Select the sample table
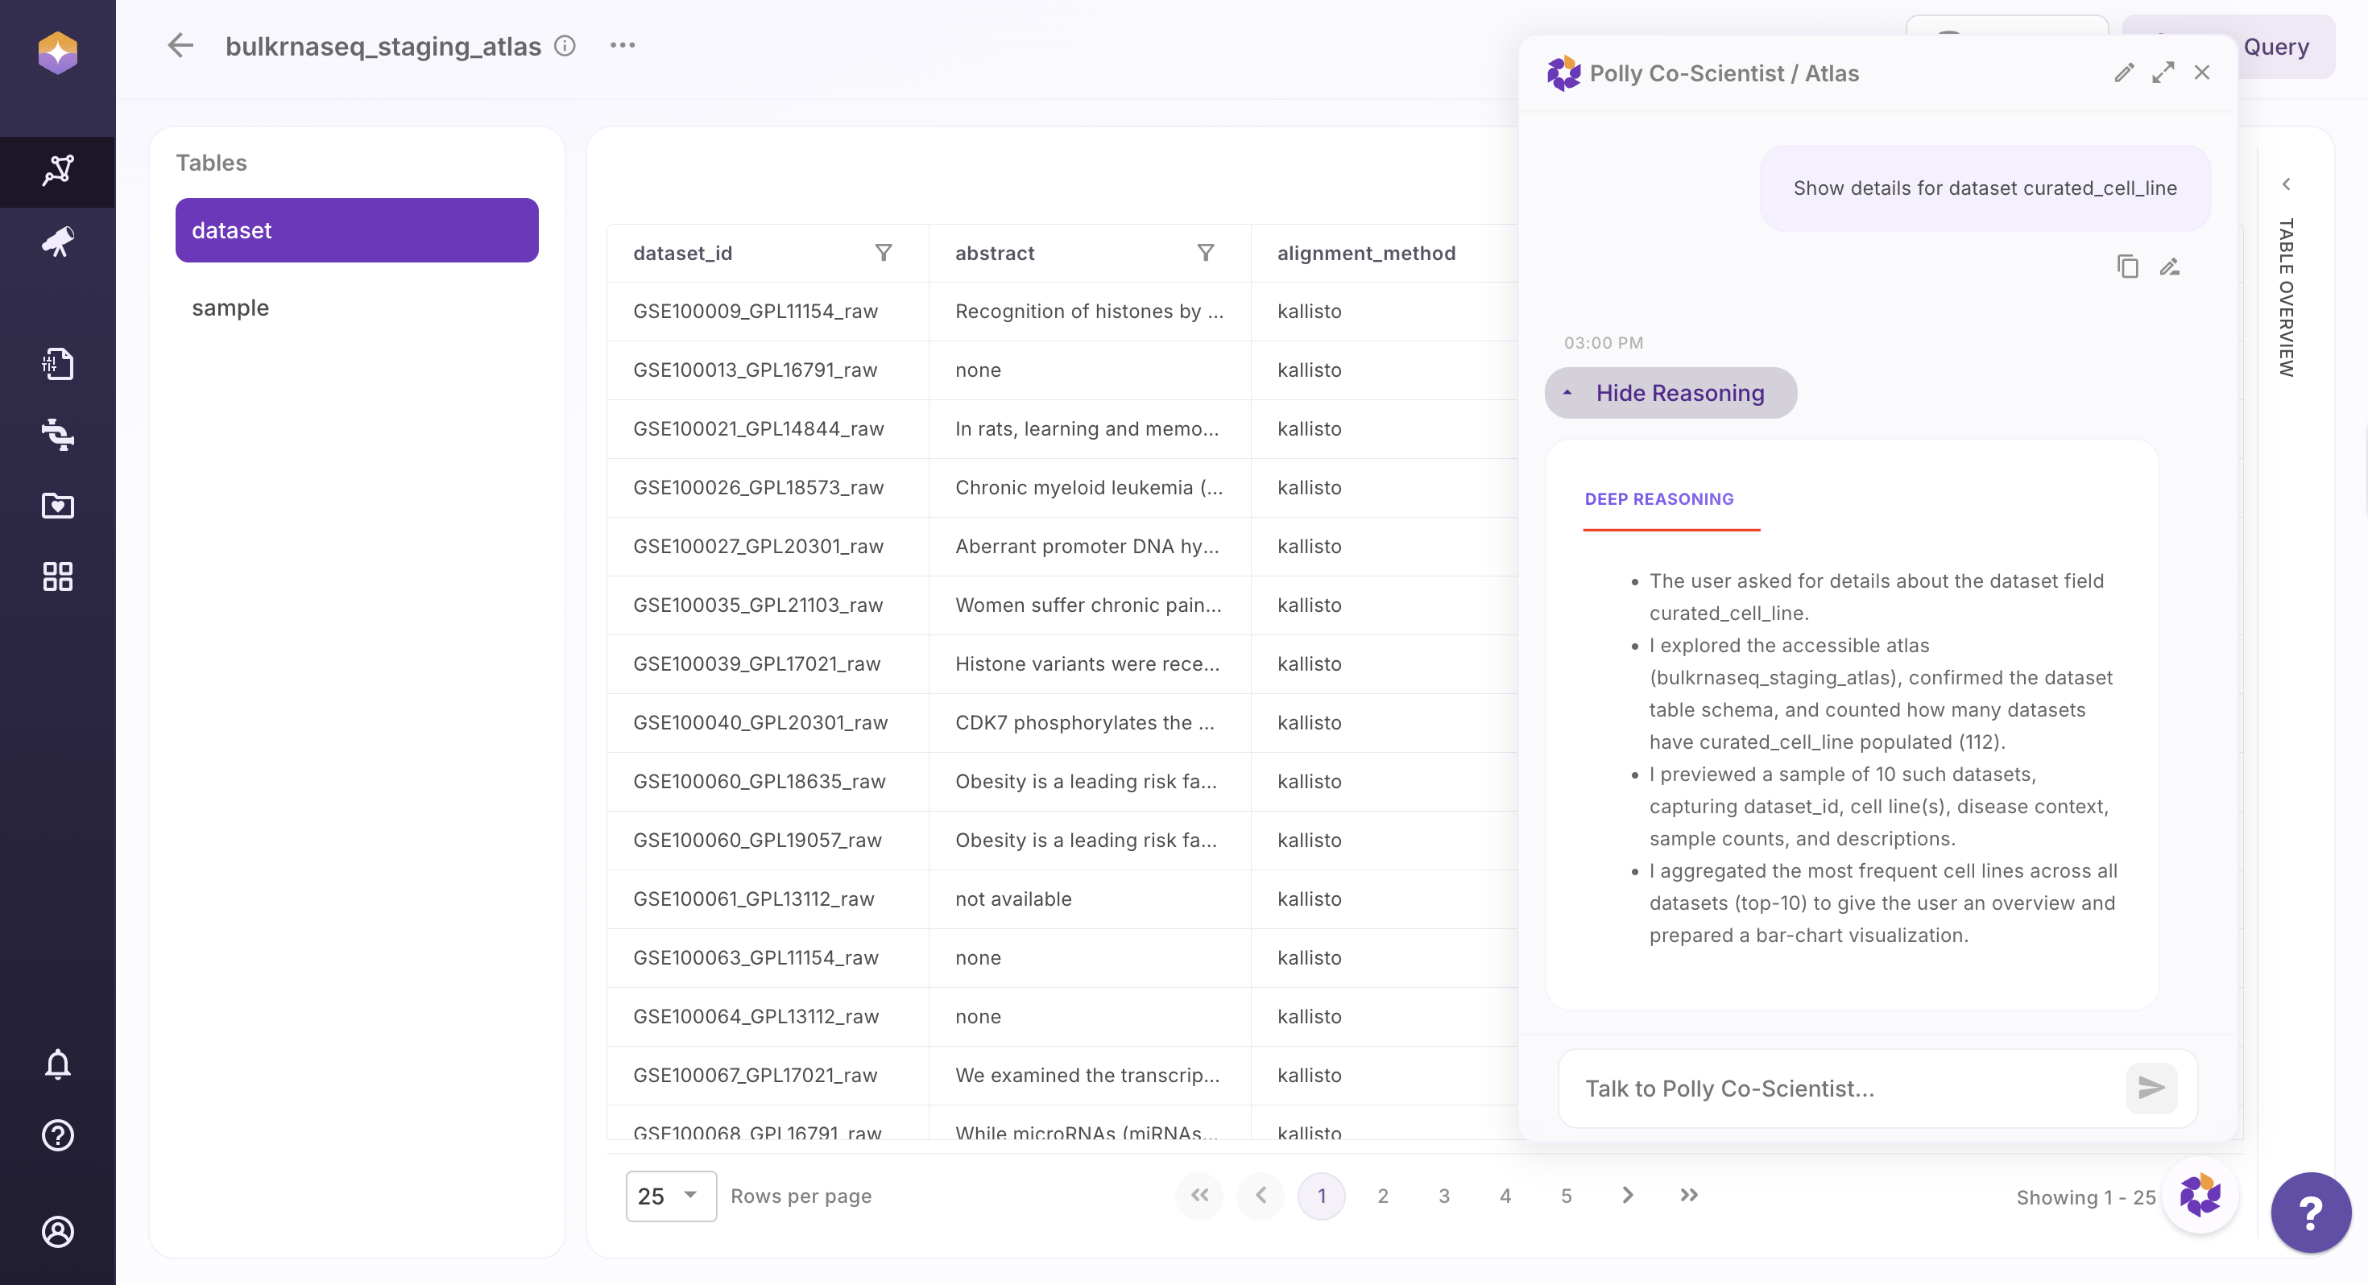The height and width of the screenshot is (1285, 2368). [x=230, y=307]
